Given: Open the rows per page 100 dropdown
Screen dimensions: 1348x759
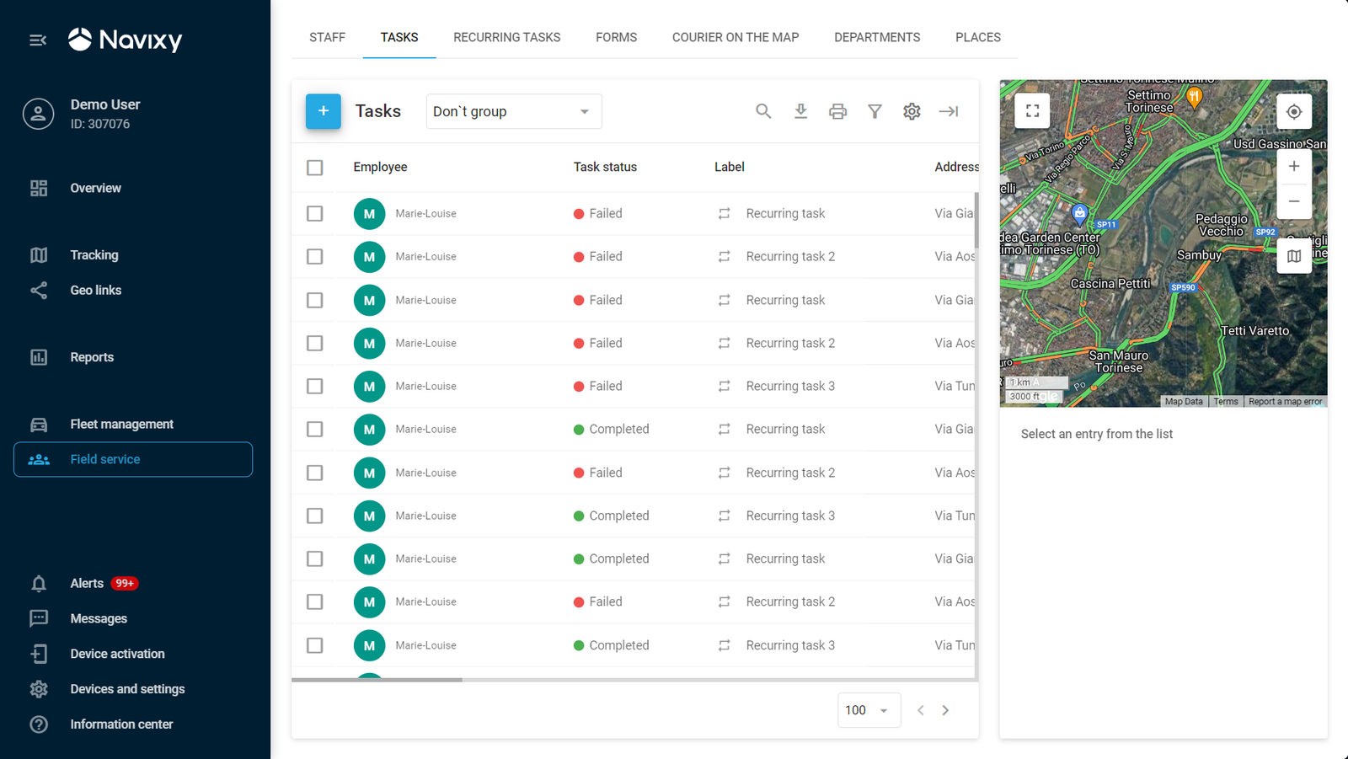Looking at the screenshot, I should [x=868, y=710].
